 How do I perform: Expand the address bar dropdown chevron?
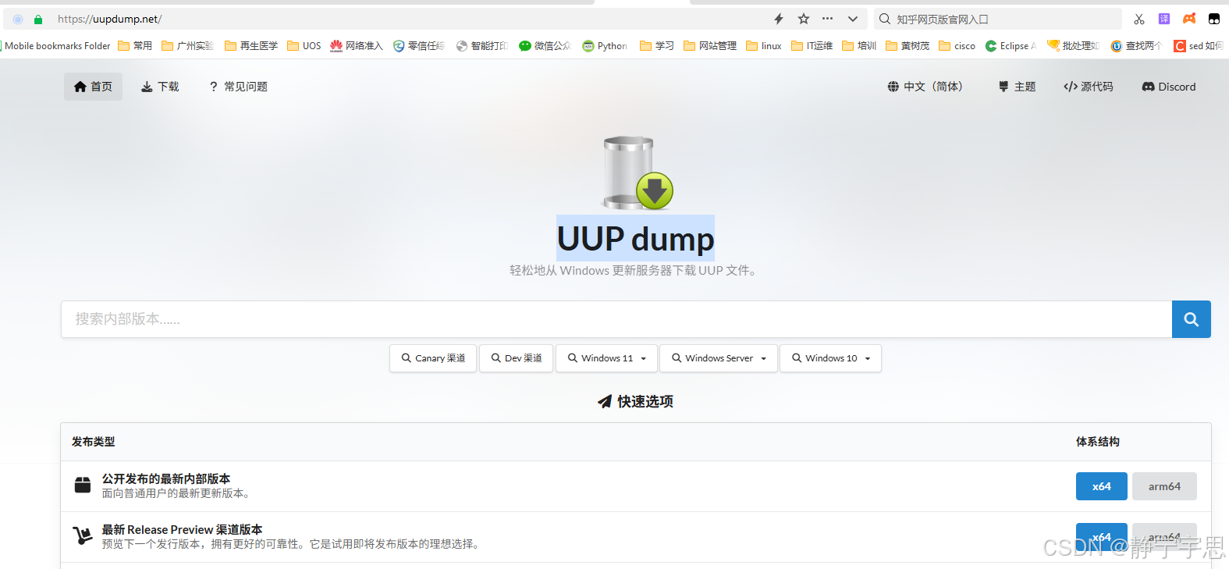pyautogui.click(x=853, y=19)
